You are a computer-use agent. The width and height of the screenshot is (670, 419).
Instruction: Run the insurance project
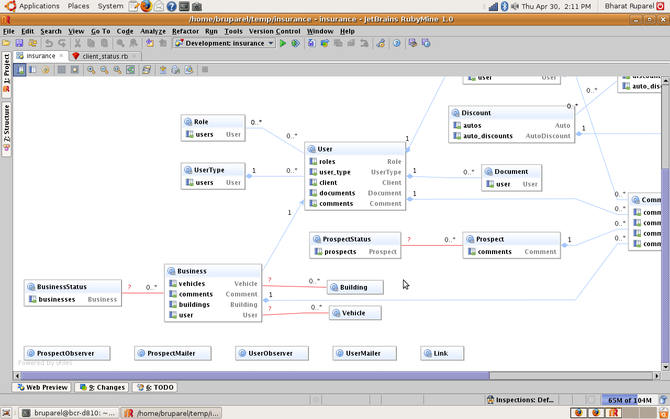283,43
